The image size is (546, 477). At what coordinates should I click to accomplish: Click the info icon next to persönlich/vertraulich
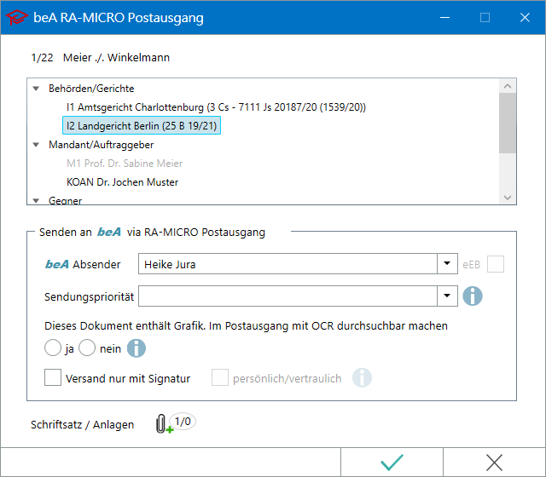[x=362, y=378]
